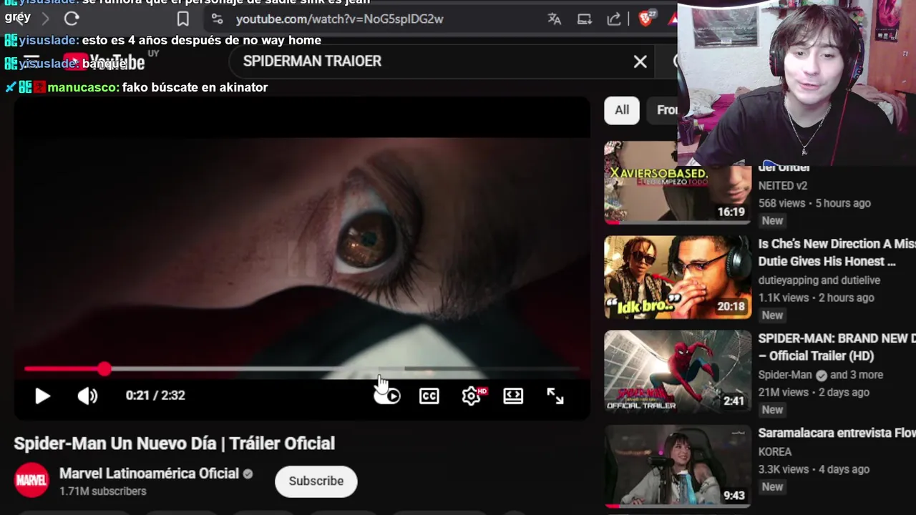Open site settings icon in address bar
This screenshot has width=916, height=515.
pos(217,19)
